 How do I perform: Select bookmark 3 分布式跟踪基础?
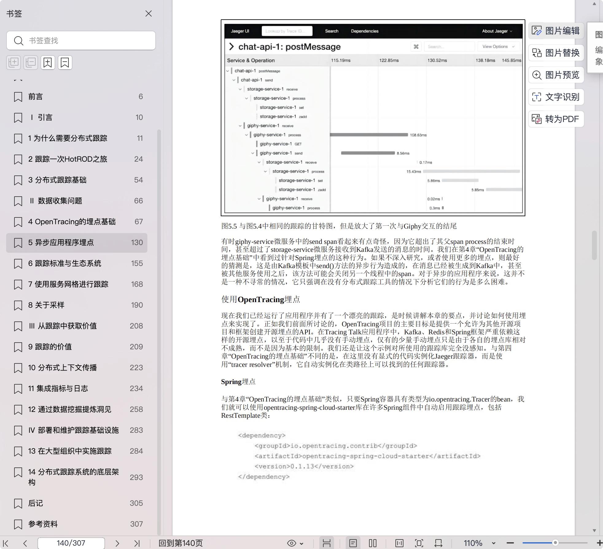77,180
